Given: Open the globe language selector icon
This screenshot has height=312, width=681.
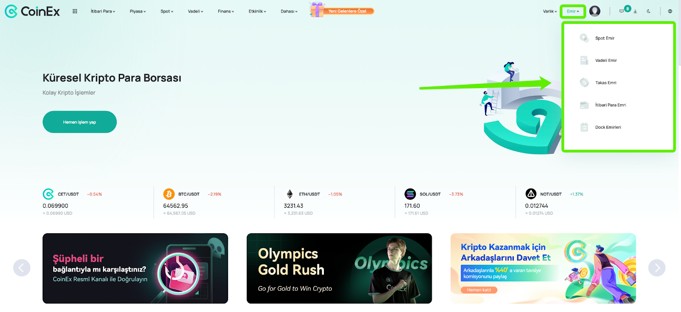Looking at the screenshot, I should (670, 11).
